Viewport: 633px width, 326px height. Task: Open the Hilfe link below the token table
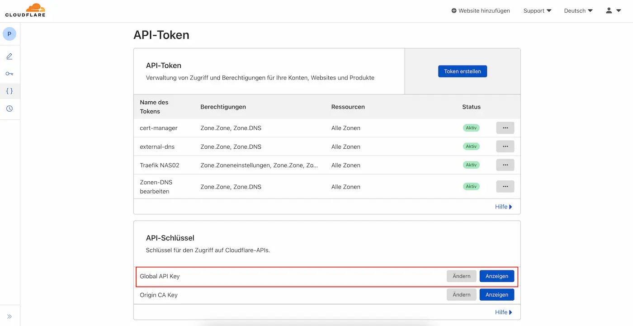point(503,207)
